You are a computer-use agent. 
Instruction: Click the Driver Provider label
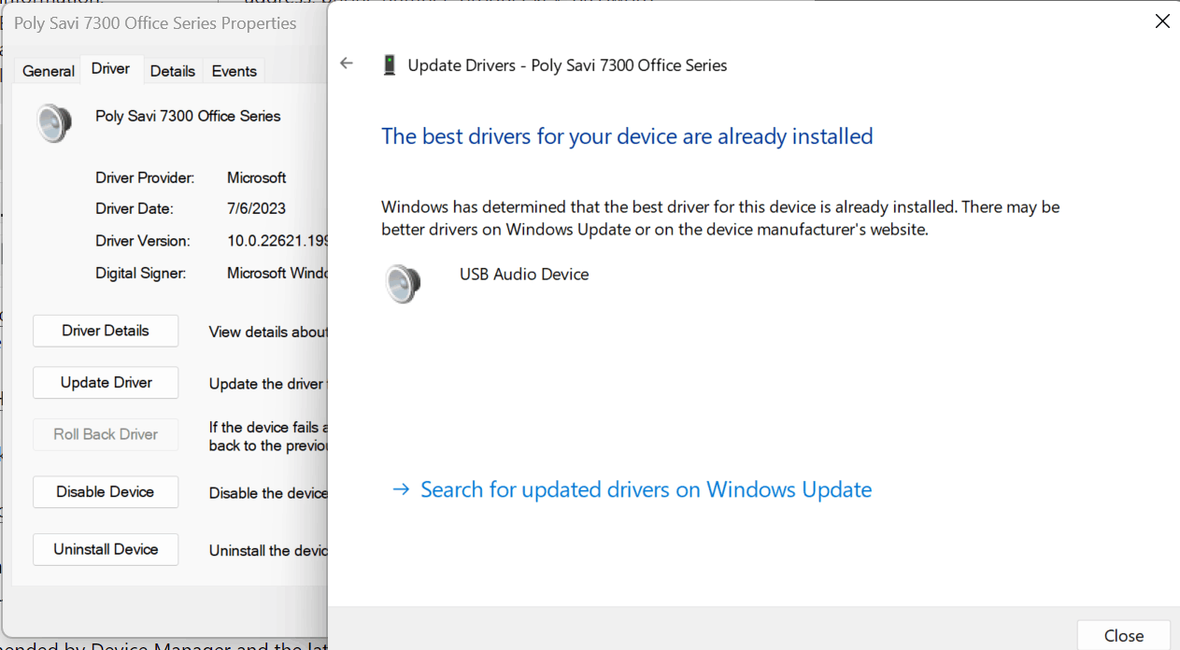coord(145,177)
